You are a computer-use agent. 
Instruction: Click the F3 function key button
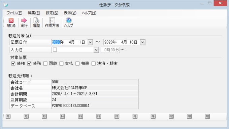(44, 116)
